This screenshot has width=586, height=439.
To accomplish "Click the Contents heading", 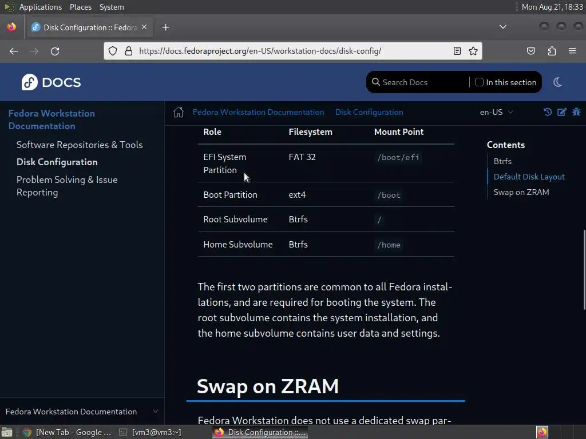I will [506, 145].
